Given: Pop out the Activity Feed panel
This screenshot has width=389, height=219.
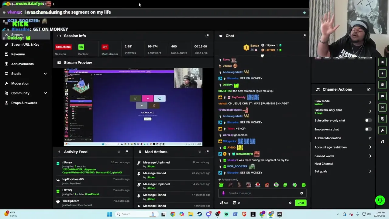Looking at the screenshot, I should tap(126, 152).
